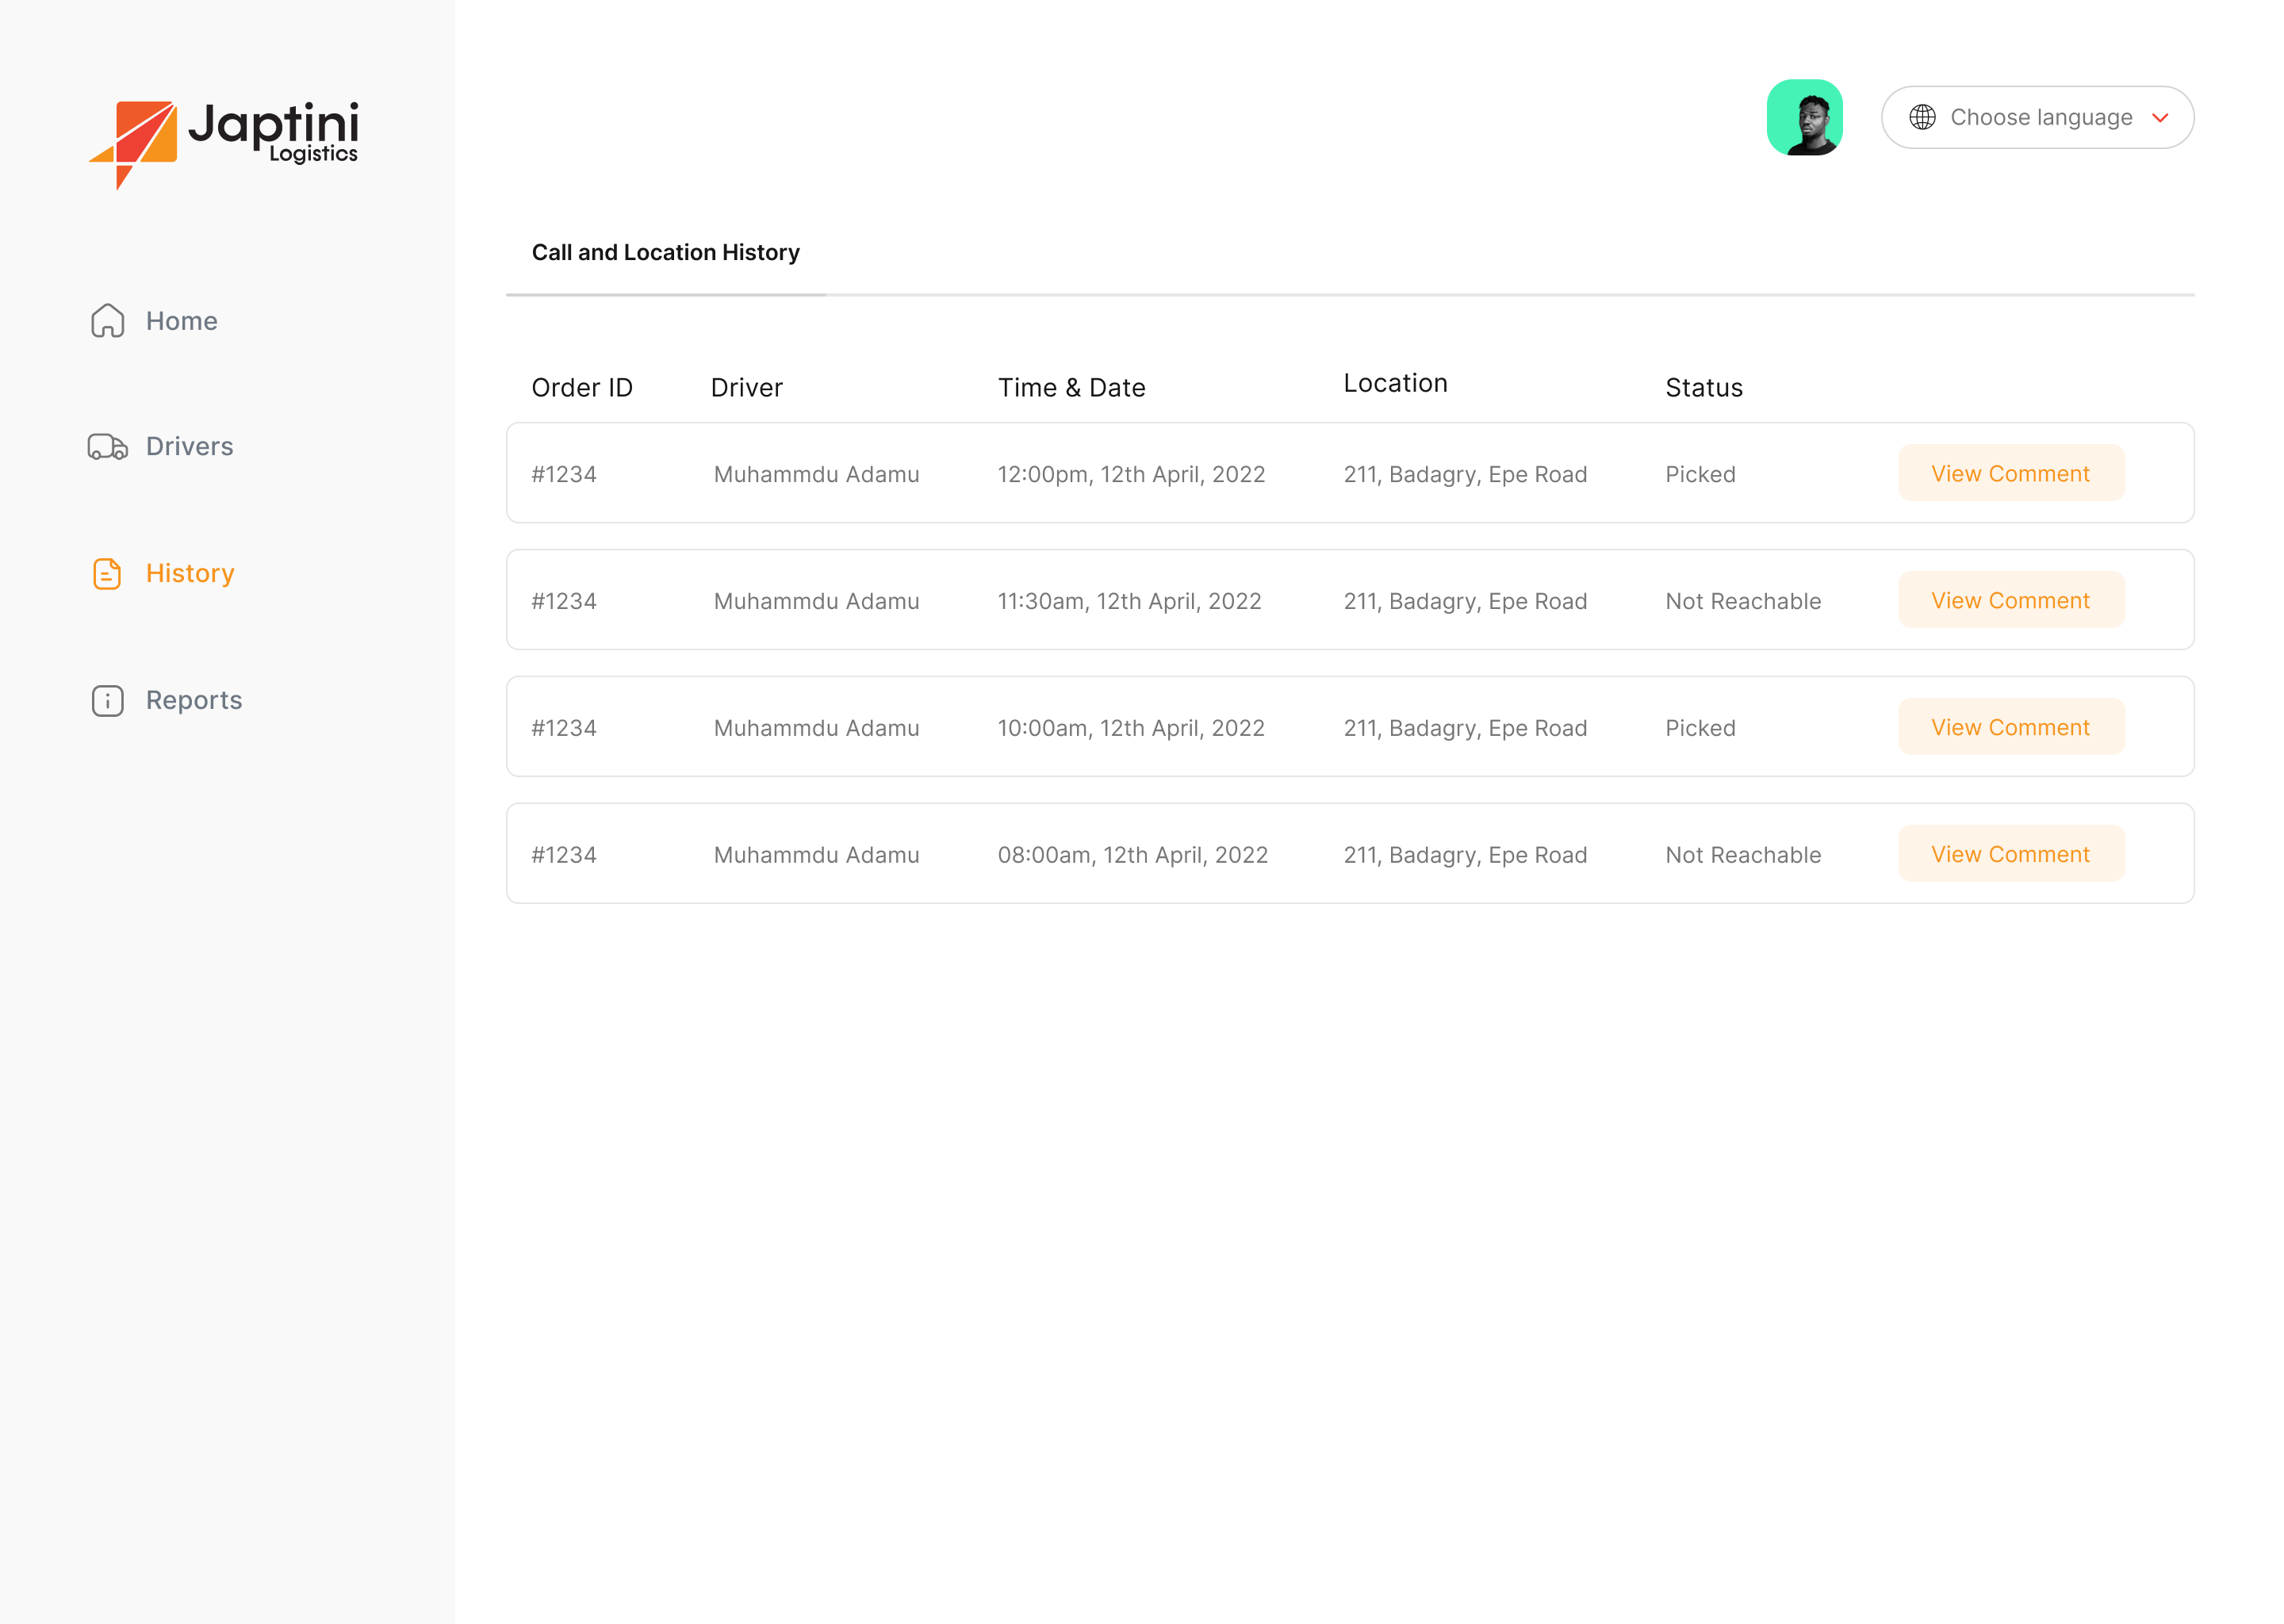Click the Order ID column header
Viewport: 2284px width, 1624px height.
click(x=582, y=388)
